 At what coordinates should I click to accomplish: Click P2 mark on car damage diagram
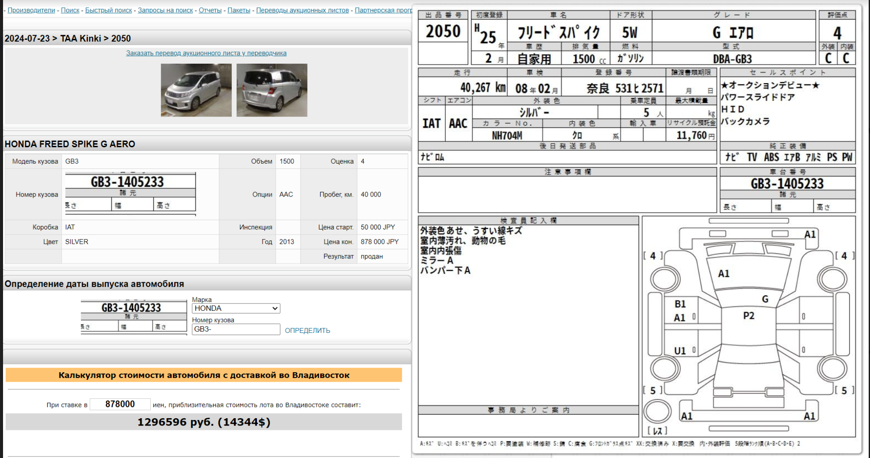pos(749,316)
